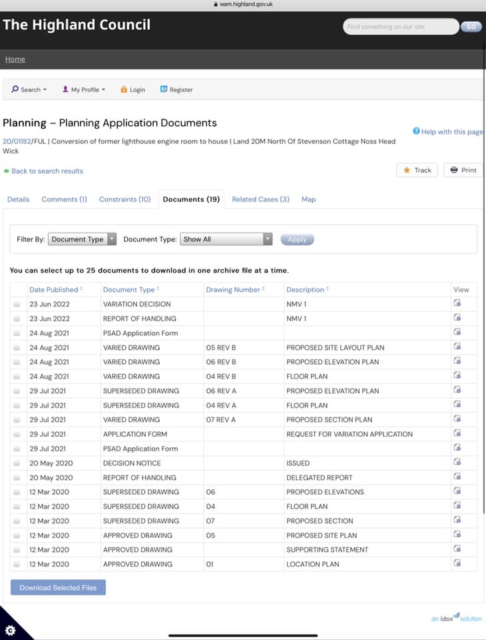Open document for drawing 07 REV A
Viewport: 486px width, 640px height.
457,419
